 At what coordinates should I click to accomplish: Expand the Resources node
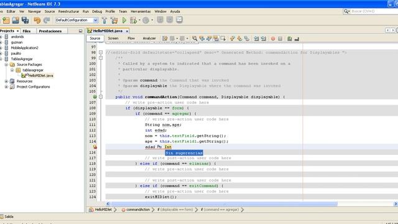point(6,82)
